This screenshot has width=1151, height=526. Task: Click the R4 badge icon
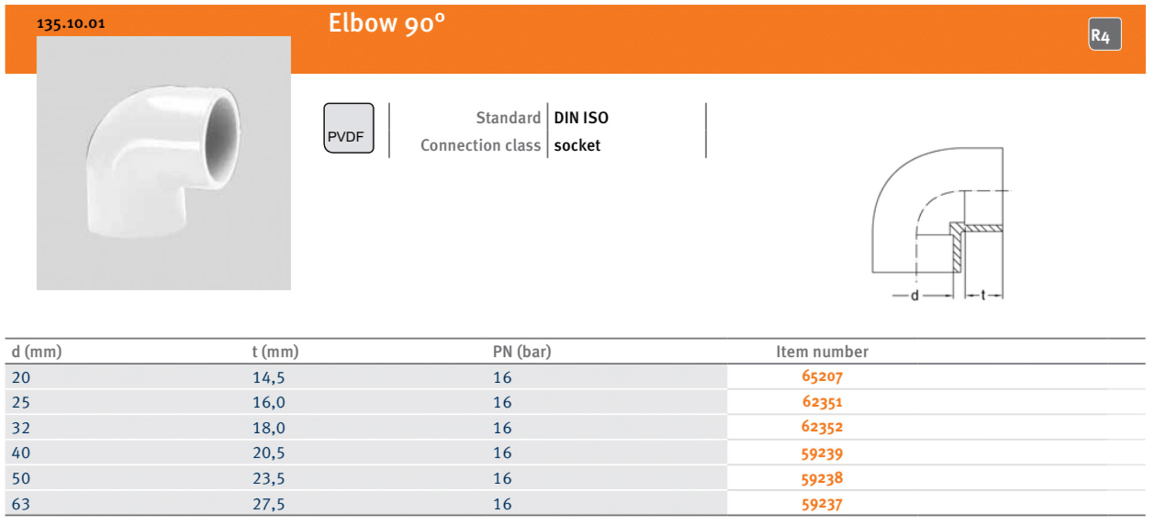coord(1104,34)
